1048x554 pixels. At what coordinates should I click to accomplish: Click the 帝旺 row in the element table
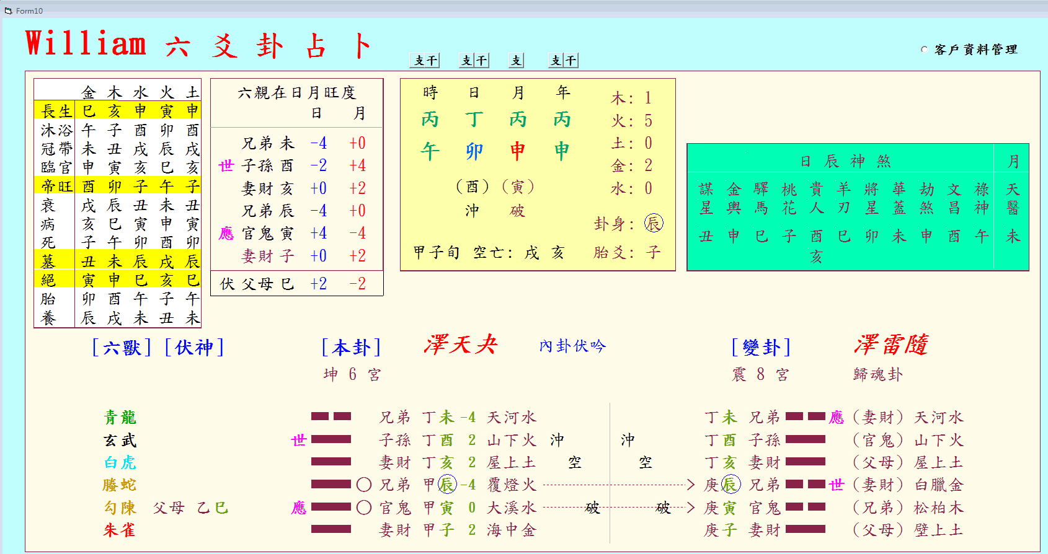[118, 186]
